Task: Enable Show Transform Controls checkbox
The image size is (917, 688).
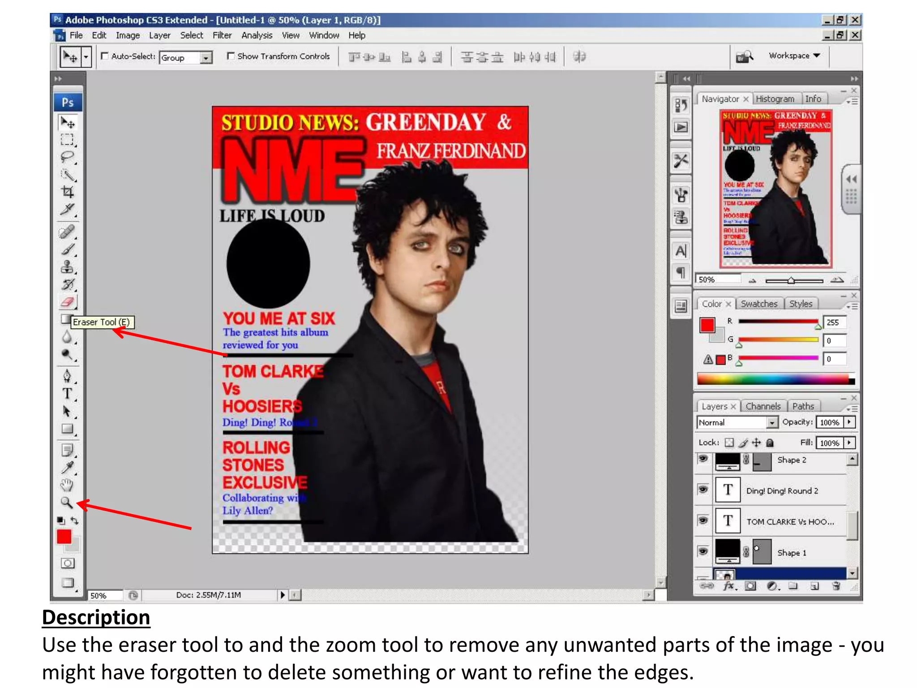Action: [x=231, y=56]
